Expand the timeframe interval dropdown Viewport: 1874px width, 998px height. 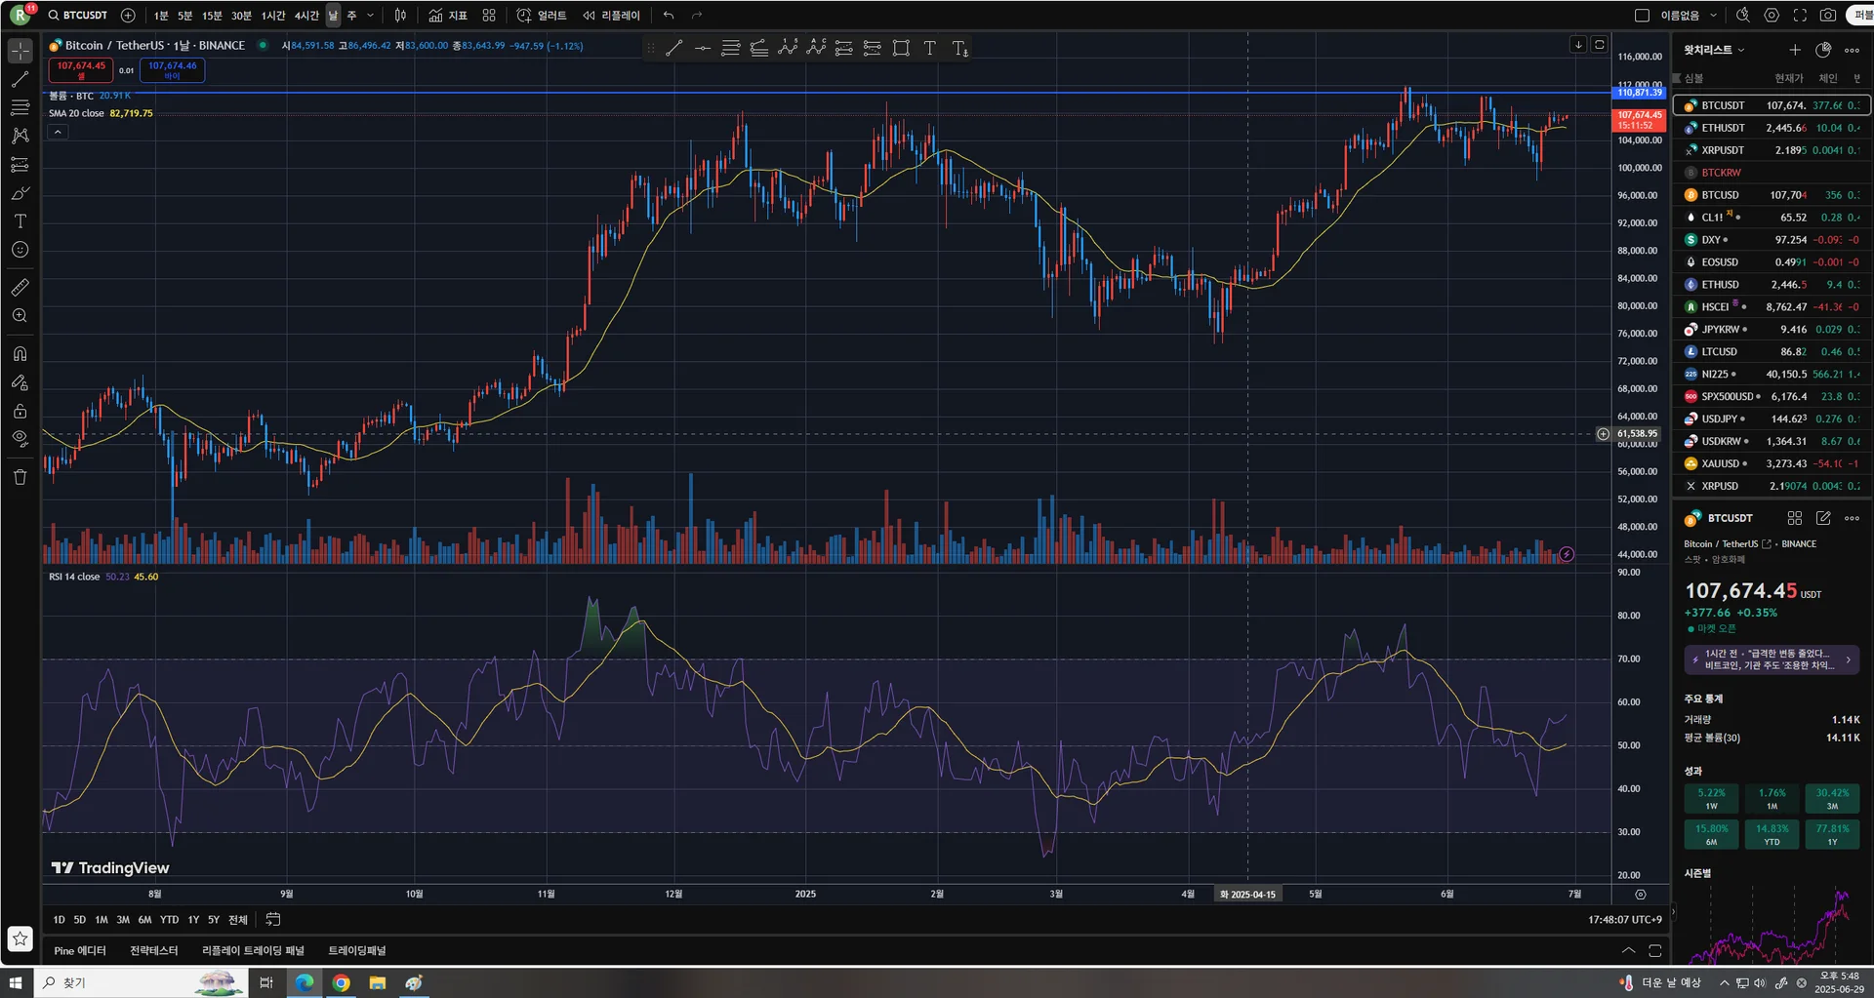point(370,16)
